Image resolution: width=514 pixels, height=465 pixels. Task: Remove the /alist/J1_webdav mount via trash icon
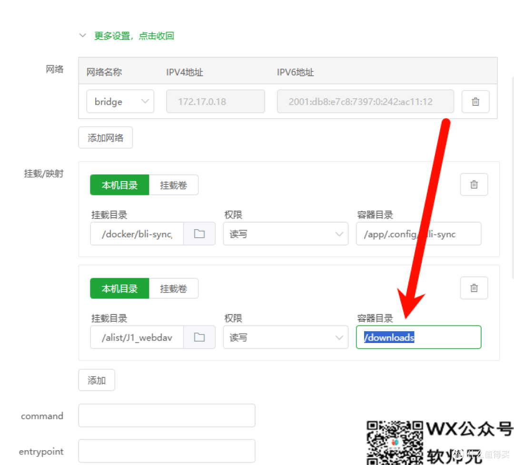click(x=474, y=288)
